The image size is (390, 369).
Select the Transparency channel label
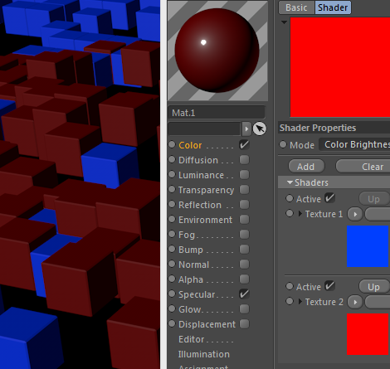point(206,190)
